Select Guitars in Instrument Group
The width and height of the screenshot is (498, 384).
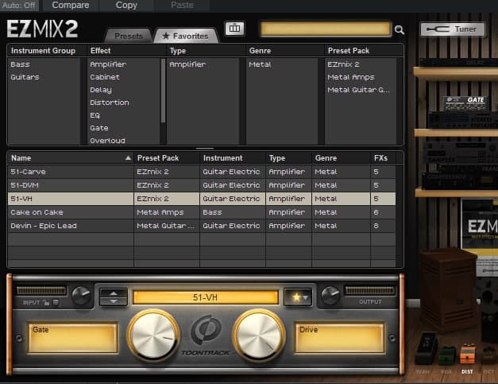pos(25,77)
